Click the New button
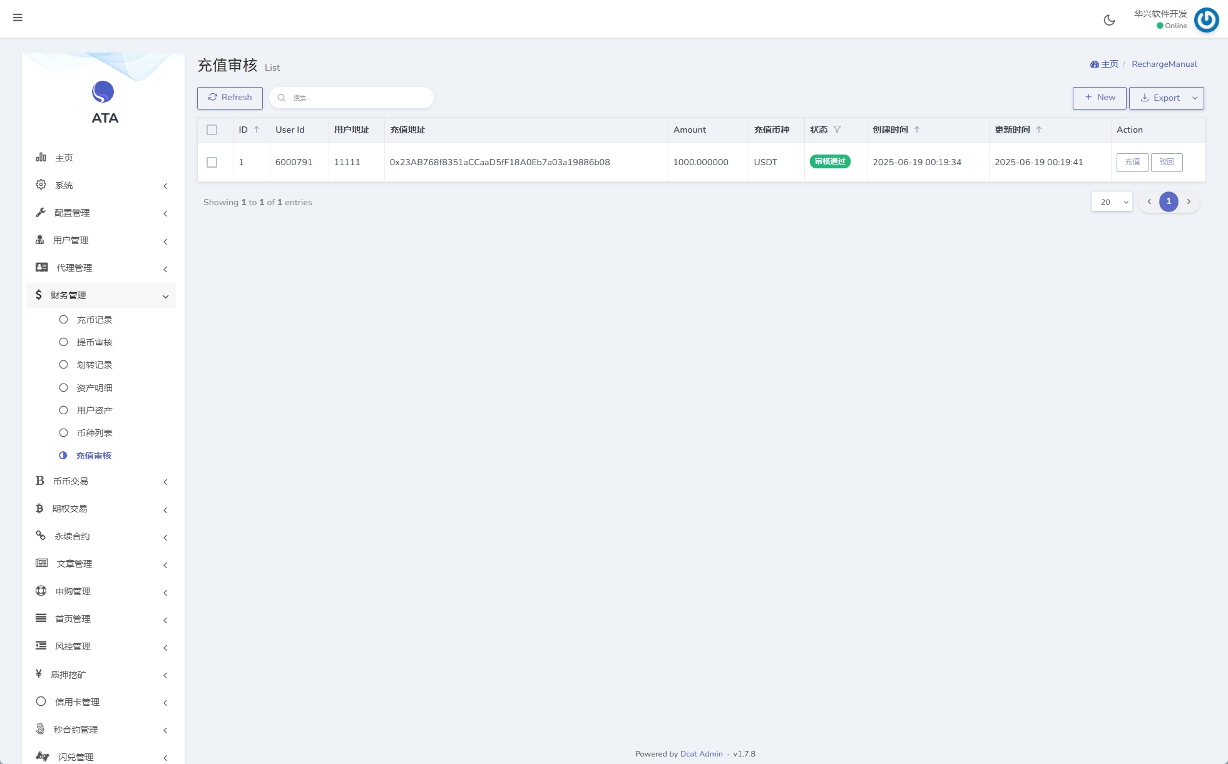Screen dimensions: 1228x764 1099,98
